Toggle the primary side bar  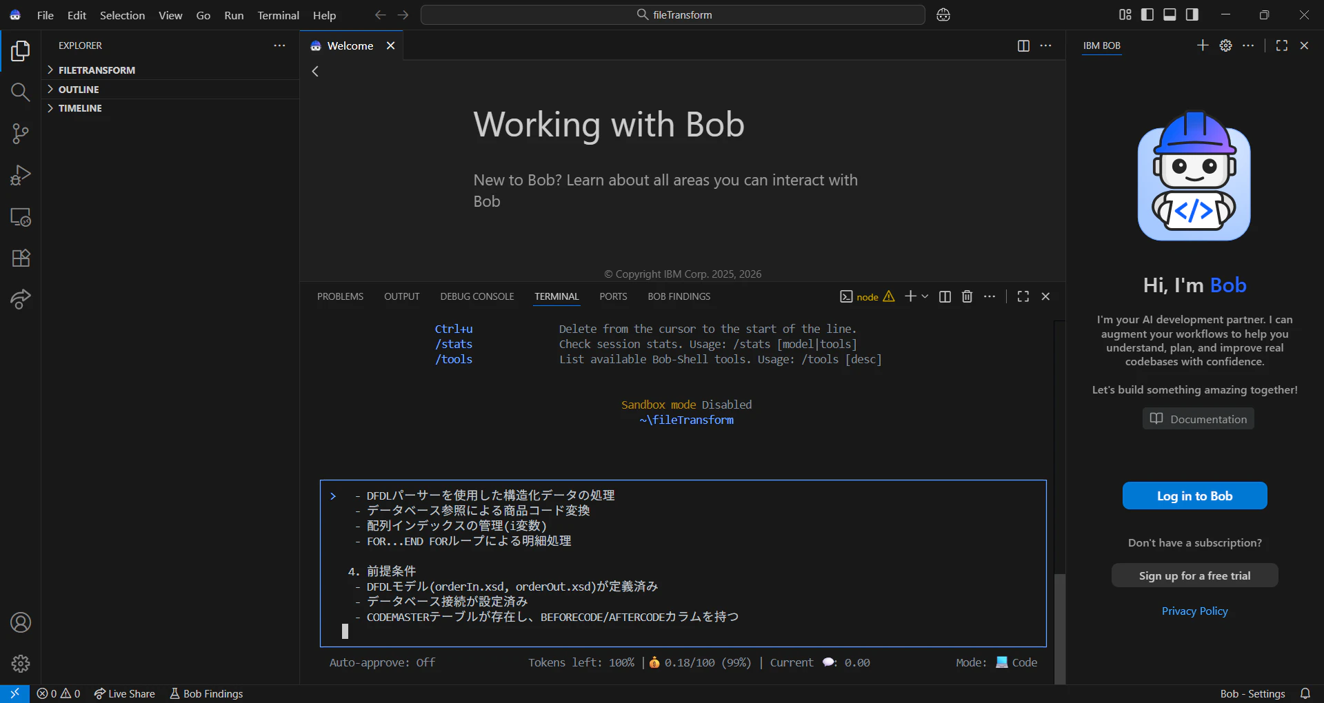tap(1147, 14)
